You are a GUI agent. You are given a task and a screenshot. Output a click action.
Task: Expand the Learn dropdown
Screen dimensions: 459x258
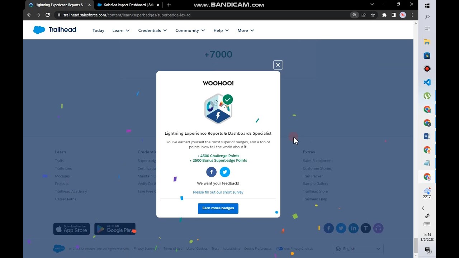point(121,30)
